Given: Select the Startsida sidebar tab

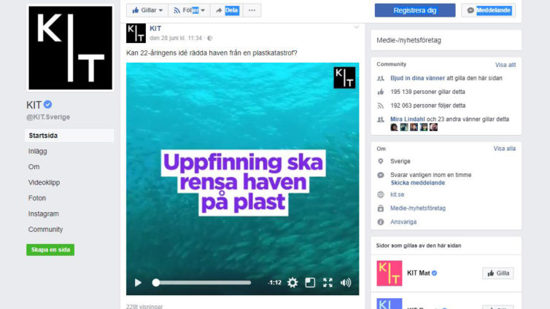Looking at the screenshot, I should pos(69,136).
